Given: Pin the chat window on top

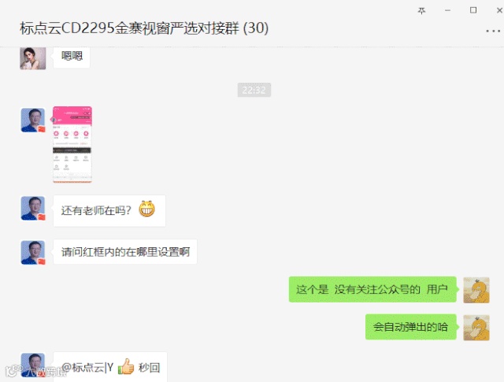Looking at the screenshot, I should coord(421,11).
